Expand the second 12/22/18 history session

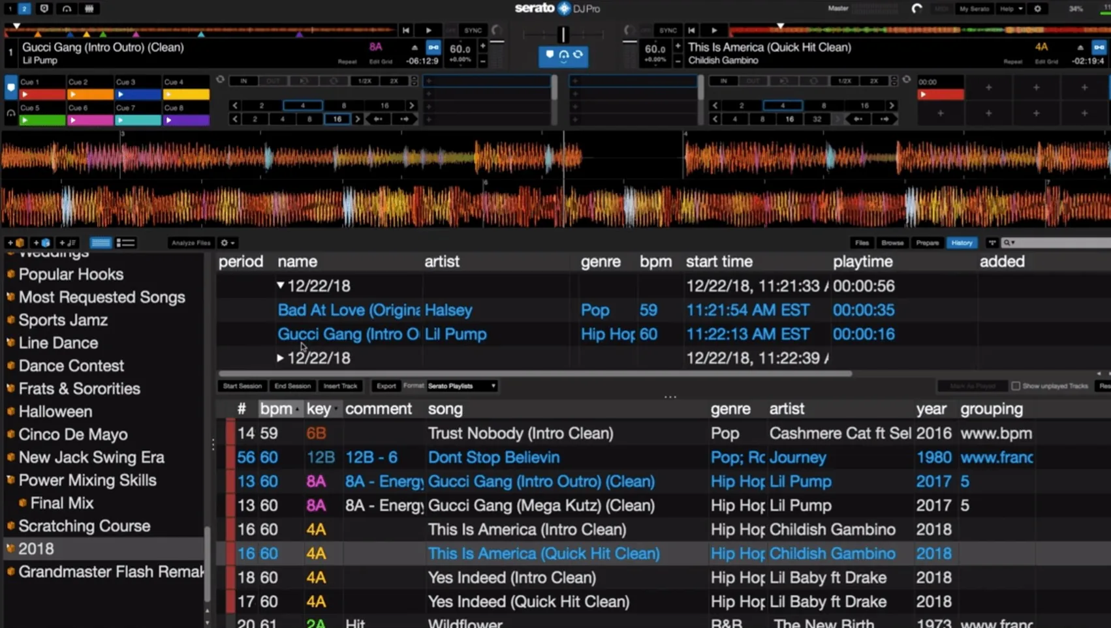280,358
